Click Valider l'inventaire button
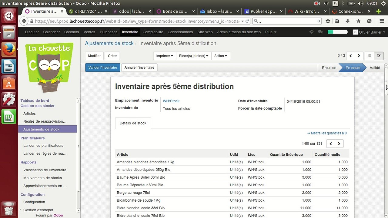Viewport: 388px width, 218px height. pos(102,68)
